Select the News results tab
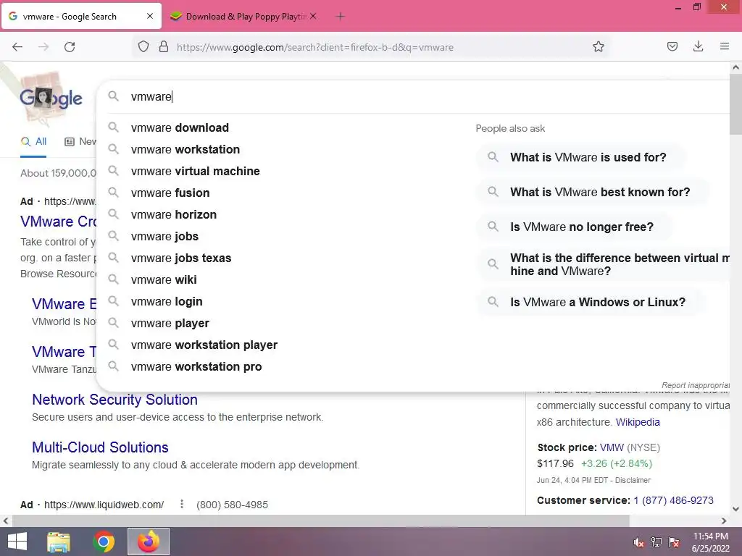This screenshot has height=556, width=742. click(80, 141)
